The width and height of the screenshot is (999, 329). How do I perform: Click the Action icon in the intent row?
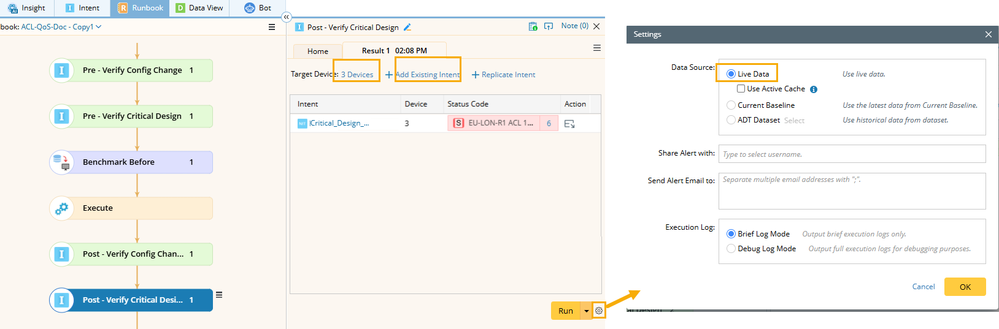(569, 124)
